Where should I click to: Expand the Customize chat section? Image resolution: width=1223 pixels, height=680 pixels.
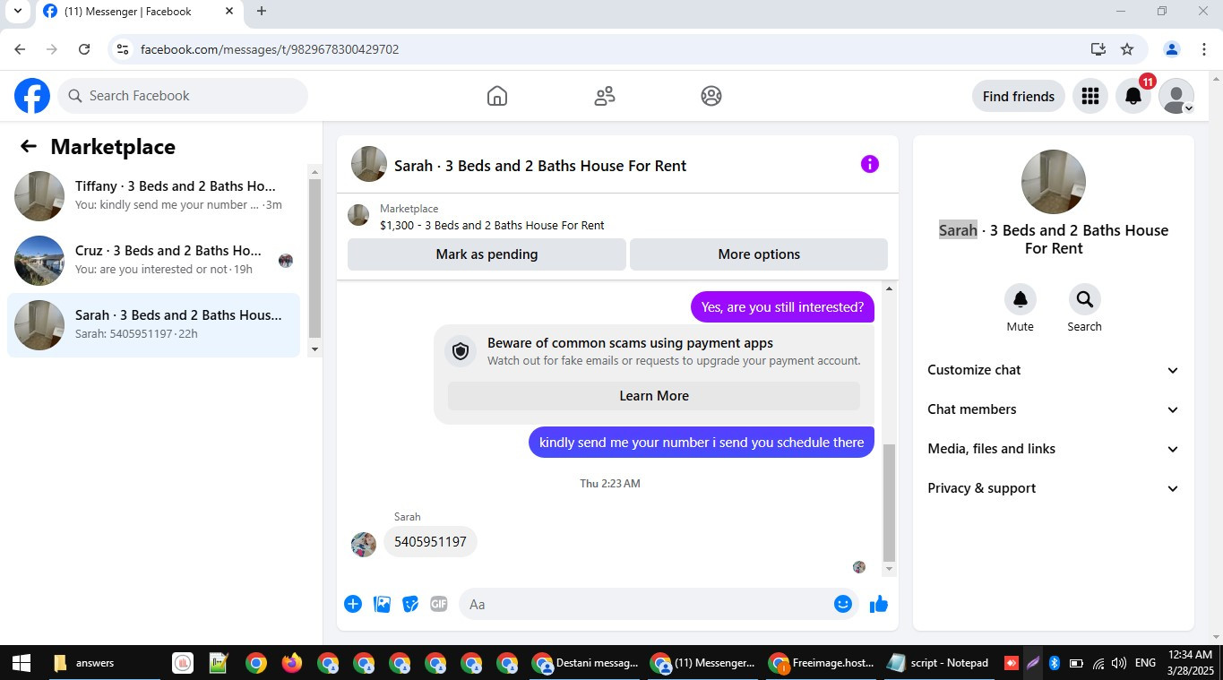[1054, 370]
